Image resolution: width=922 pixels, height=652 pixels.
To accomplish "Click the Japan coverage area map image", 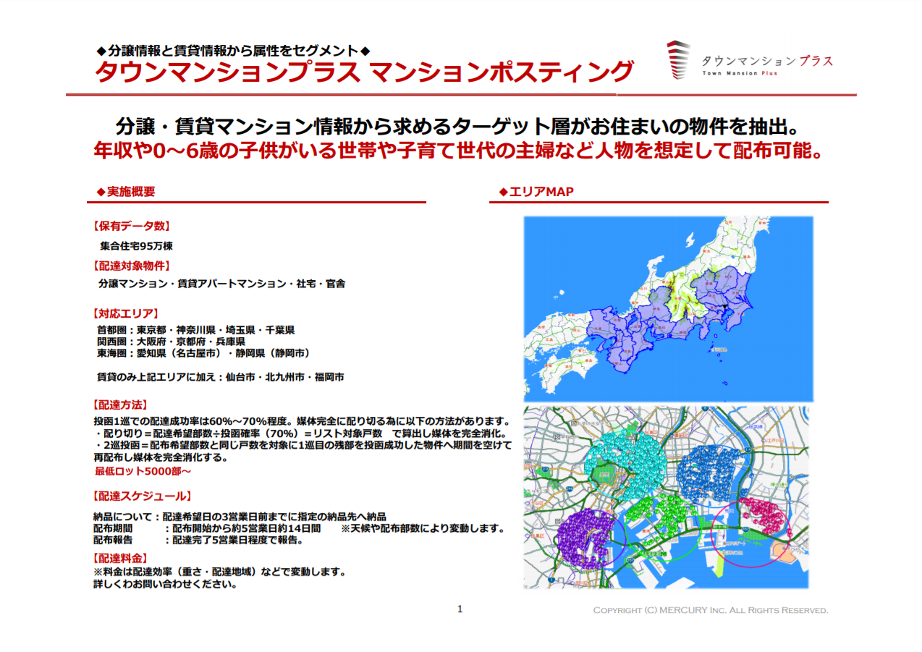I will point(668,309).
